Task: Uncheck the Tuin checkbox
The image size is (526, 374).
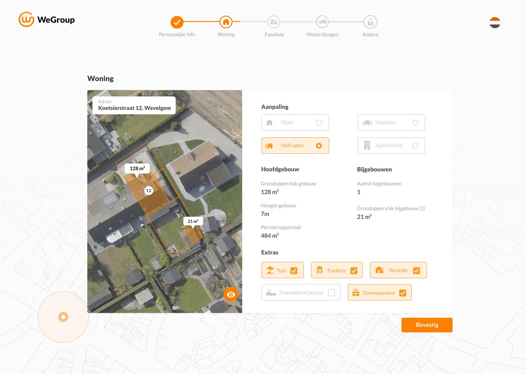Action: 294,271
